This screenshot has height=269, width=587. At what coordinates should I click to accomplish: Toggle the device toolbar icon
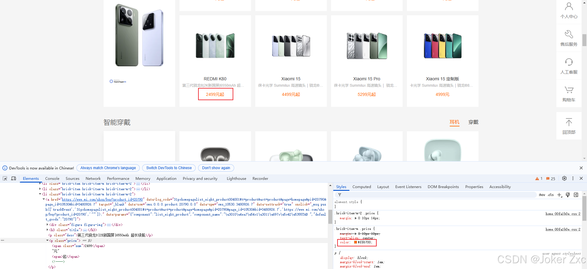(13, 178)
